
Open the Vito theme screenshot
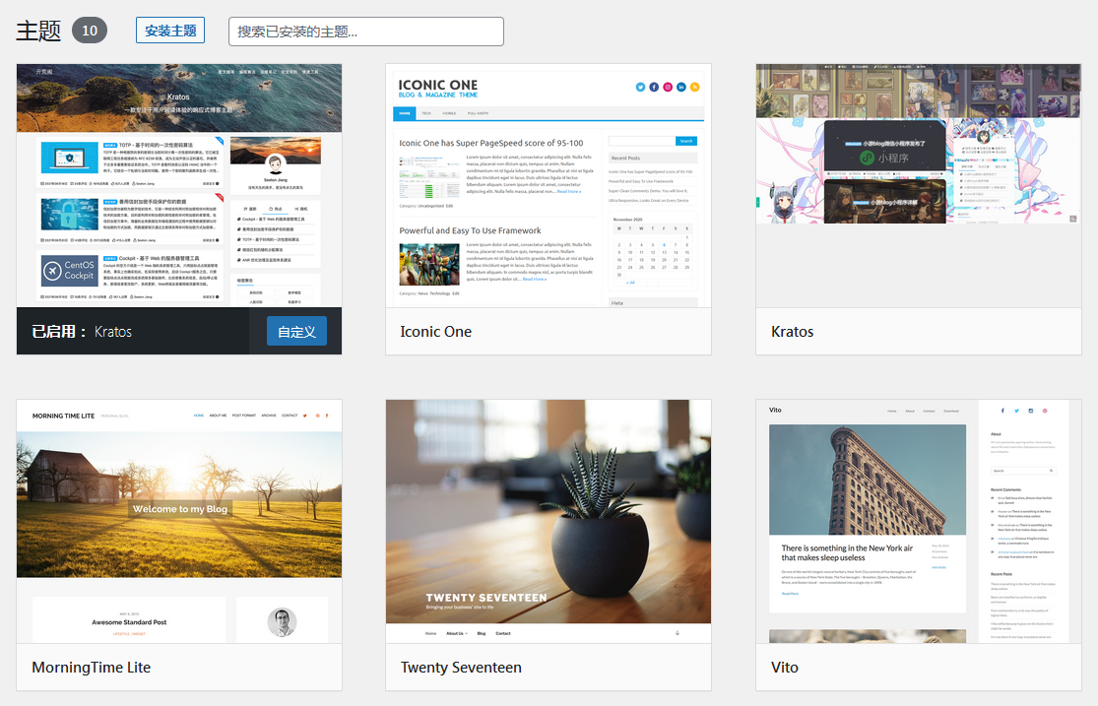tap(918, 521)
